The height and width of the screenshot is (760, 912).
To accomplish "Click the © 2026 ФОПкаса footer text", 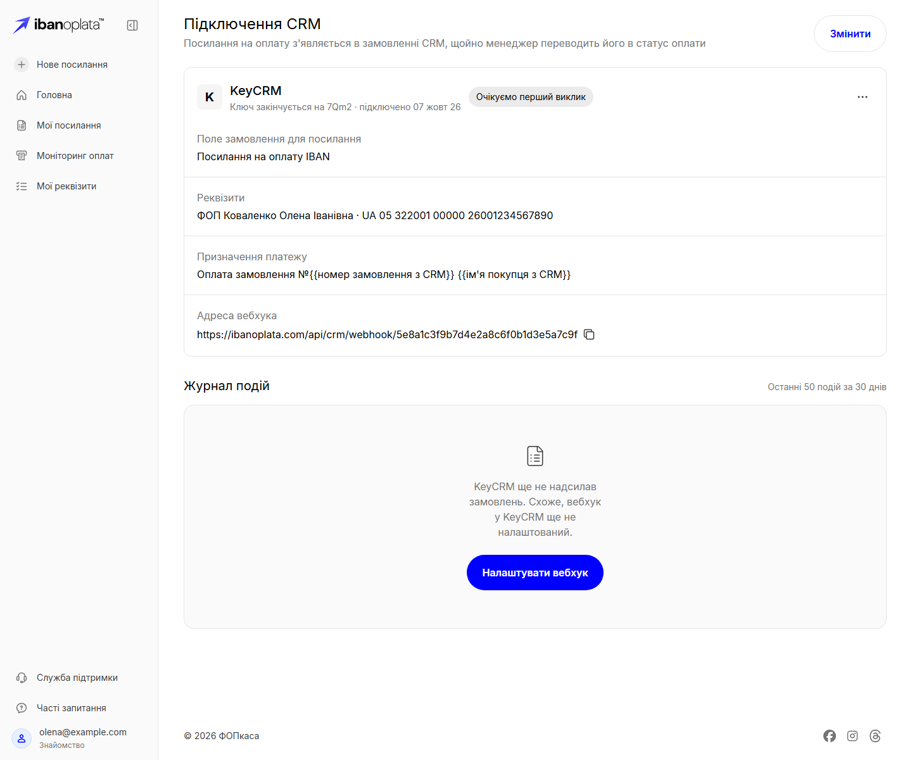I will pos(222,736).
